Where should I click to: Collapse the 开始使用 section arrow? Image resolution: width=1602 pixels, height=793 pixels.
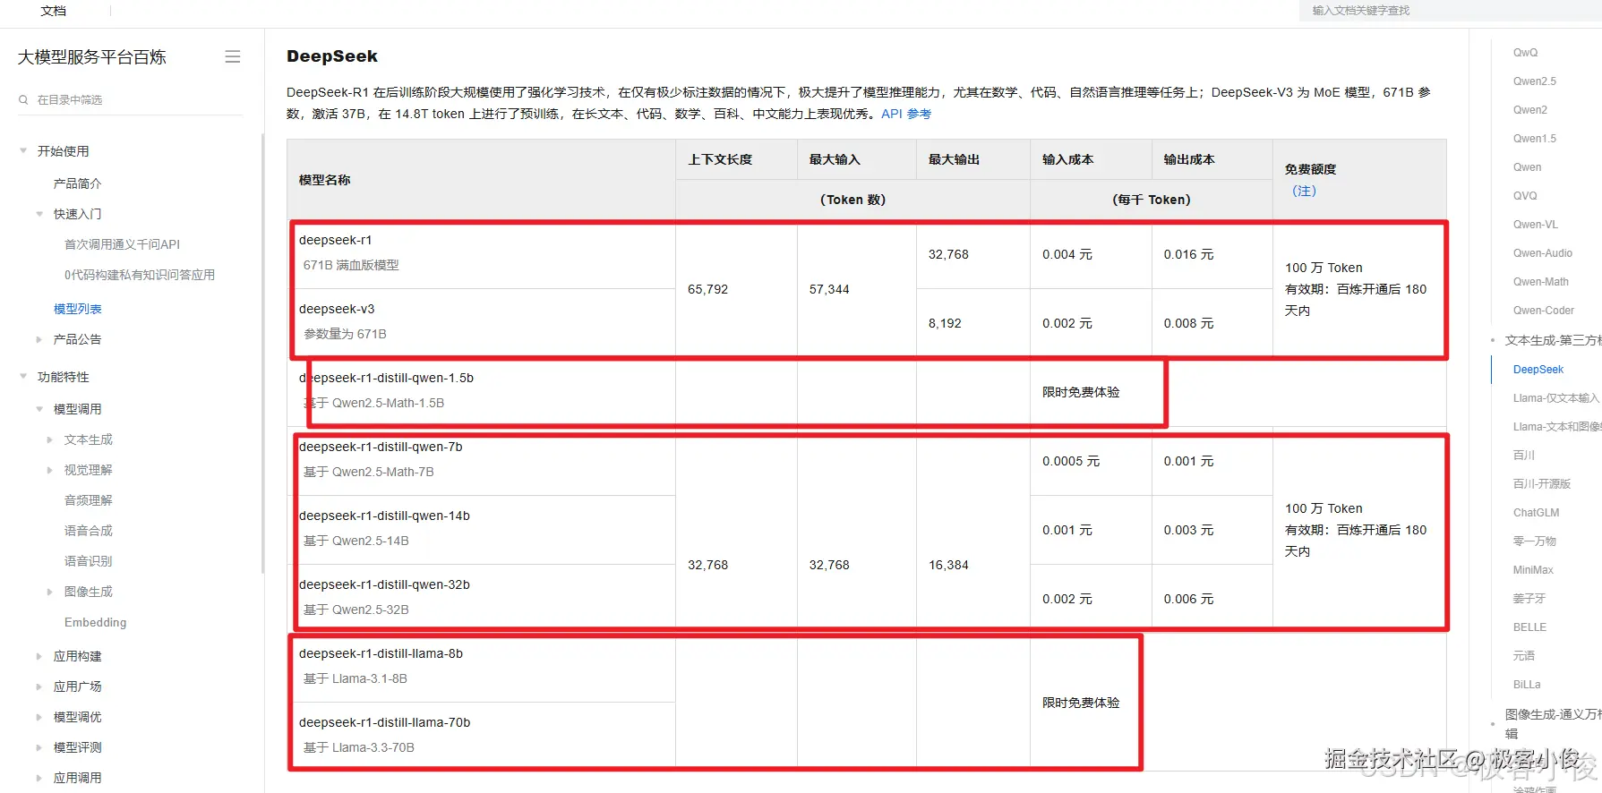[x=23, y=150]
